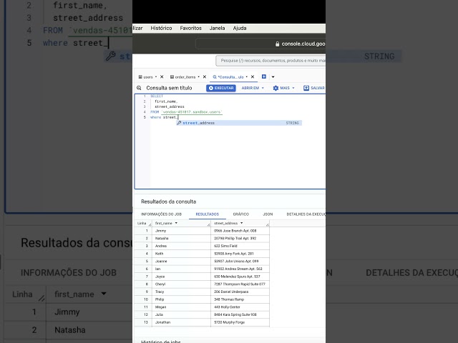Select the RESULTADOS tab
Viewport: 458px width, 343px height.
pos(208,214)
